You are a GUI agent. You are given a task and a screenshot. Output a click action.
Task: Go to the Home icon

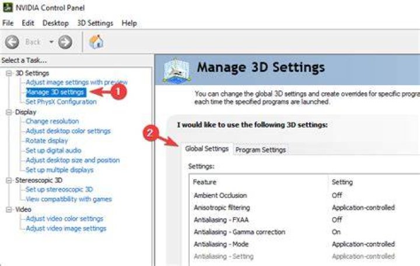96,42
